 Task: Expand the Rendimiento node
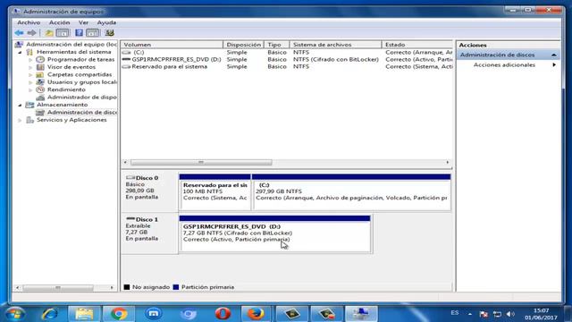(30, 89)
